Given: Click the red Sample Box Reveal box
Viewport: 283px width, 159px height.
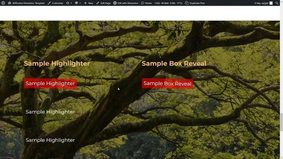Looking at the screenshot, I should click(168, 83).
